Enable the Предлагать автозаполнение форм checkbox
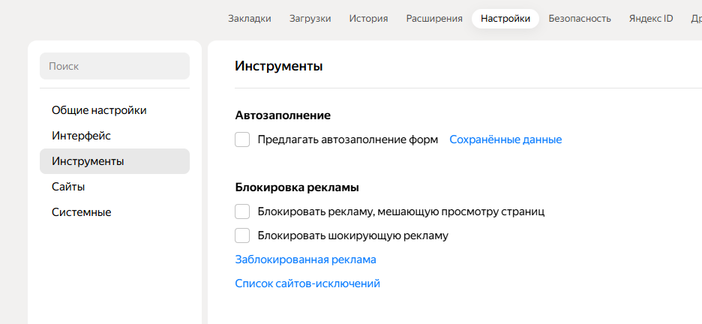Image resolution: width=702 pixels, height=324 pixels. 242,139
